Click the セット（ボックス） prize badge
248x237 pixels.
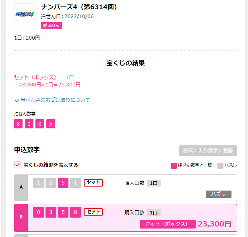point(167,224)
